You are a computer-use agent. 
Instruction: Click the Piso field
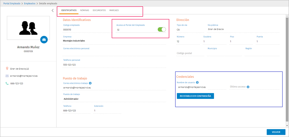tap(241, 42)
